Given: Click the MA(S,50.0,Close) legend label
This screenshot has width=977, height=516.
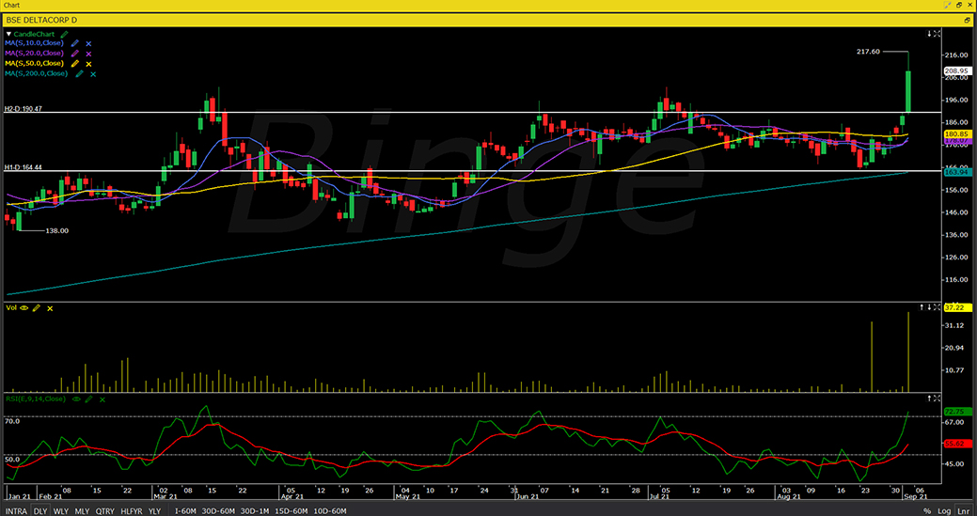Looking at the screenshot, I should point(34,64).
